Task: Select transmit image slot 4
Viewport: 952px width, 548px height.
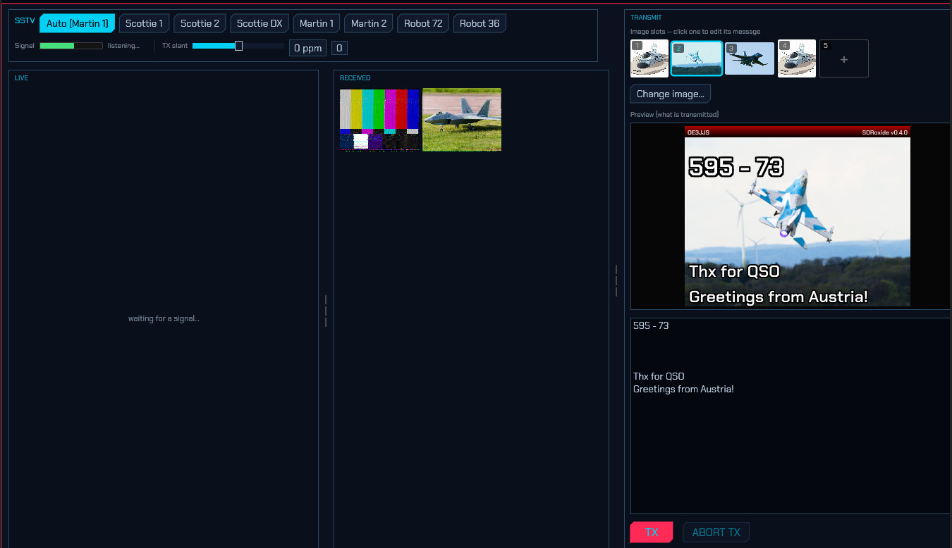Action: [x=797, y=58]
